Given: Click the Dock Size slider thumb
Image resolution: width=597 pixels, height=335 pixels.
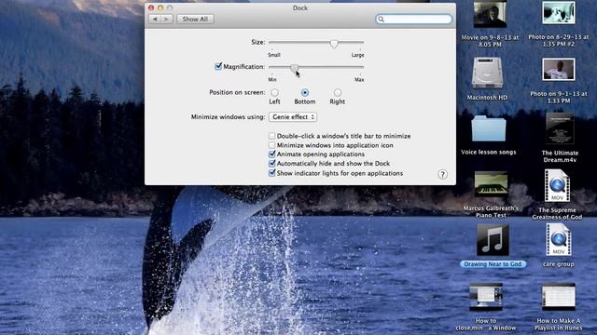Looking at the screenshot, I should (334, 44).
